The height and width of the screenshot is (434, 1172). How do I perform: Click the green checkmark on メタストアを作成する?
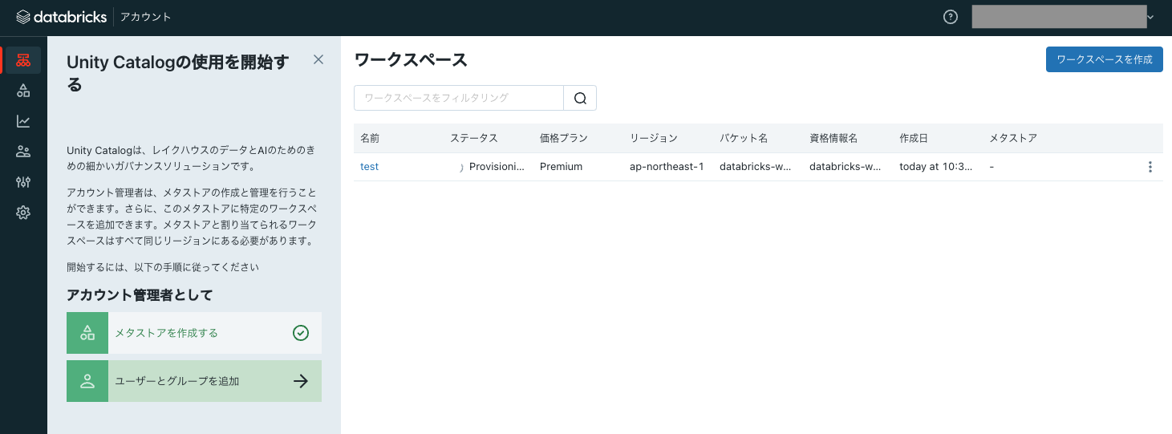pyautogui.click(x=301, y=333)
